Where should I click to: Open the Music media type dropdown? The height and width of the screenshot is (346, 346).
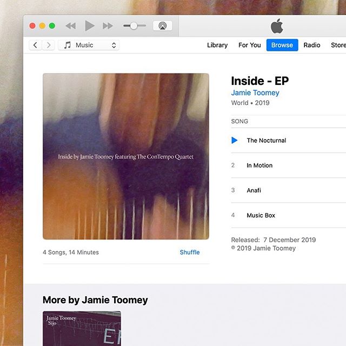click(x=89, y=45)
